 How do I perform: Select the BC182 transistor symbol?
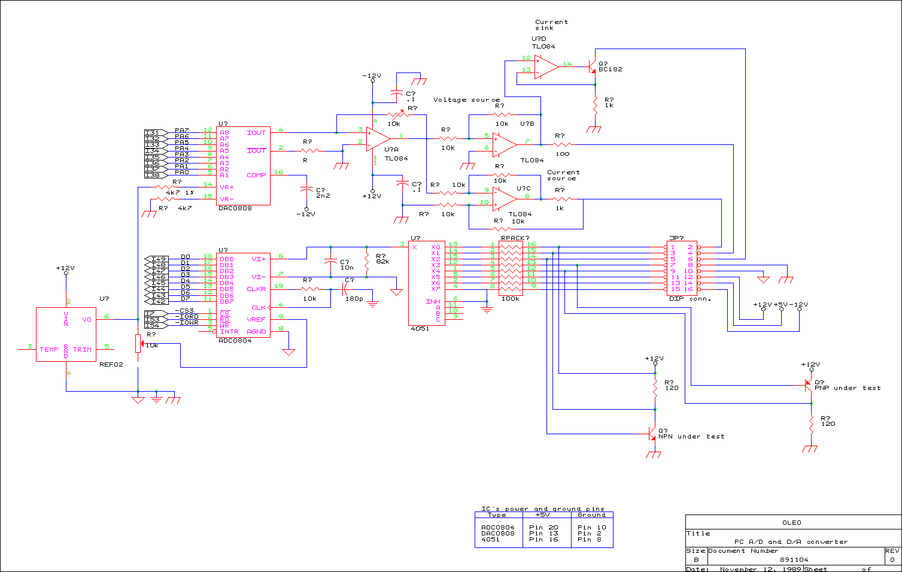tap(591, 66)
